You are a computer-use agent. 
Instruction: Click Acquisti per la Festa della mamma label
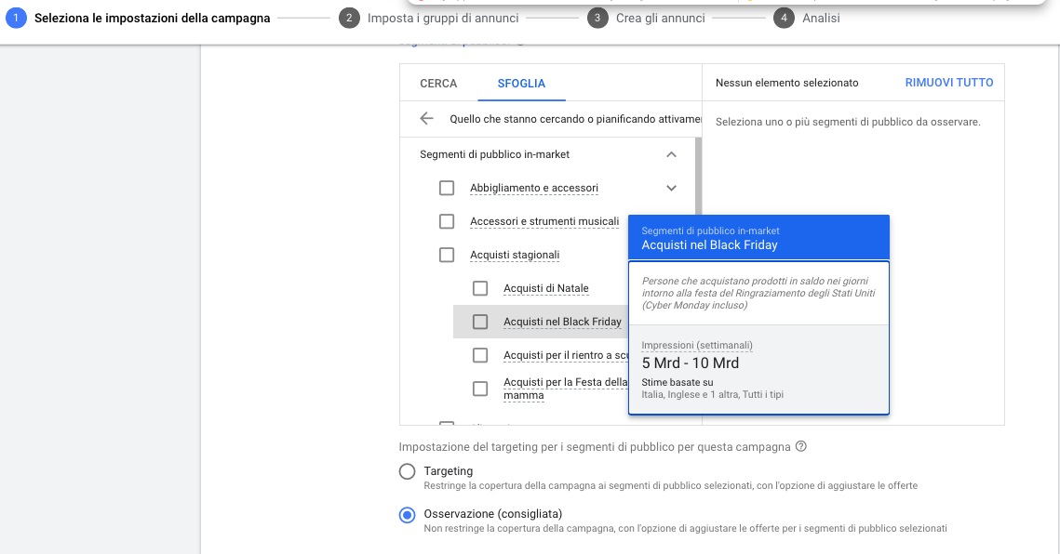566,389
